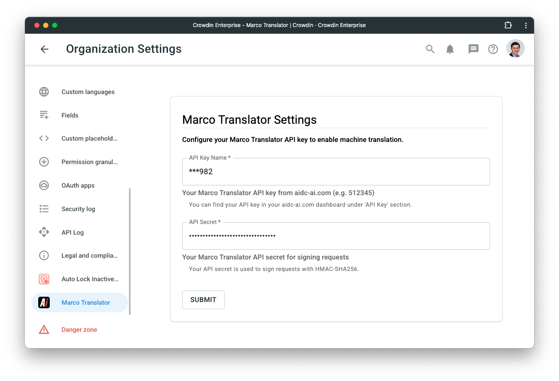This screenshot has height=381, width=559.
Task: Click the Permission granularity plus icon
Action: (44, 162)
